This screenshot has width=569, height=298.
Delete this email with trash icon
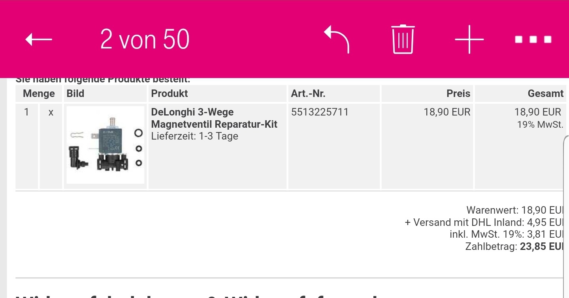click(403, 39)
